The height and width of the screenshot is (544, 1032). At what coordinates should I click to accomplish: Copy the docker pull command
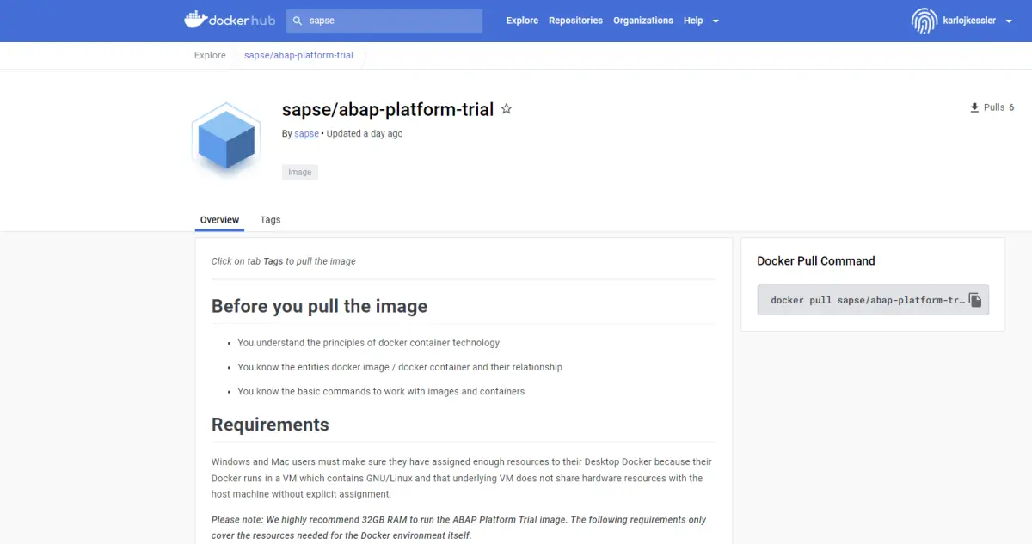tap(974, 300)
